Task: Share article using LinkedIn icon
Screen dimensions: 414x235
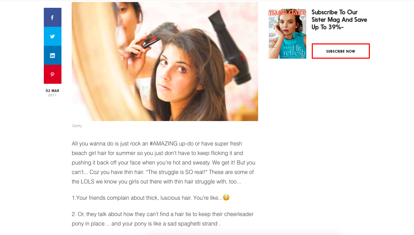Action: (x=52, y=55)
